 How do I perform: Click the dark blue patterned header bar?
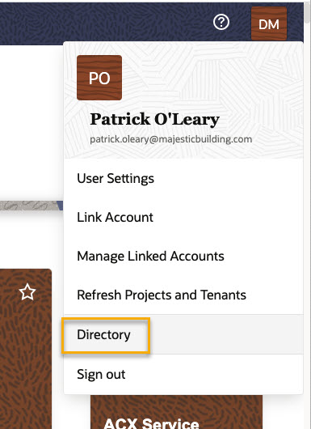(109, 23)
